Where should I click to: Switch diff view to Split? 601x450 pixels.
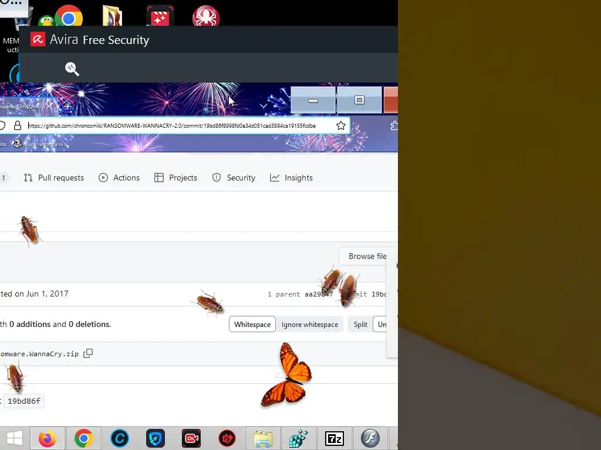360,325
